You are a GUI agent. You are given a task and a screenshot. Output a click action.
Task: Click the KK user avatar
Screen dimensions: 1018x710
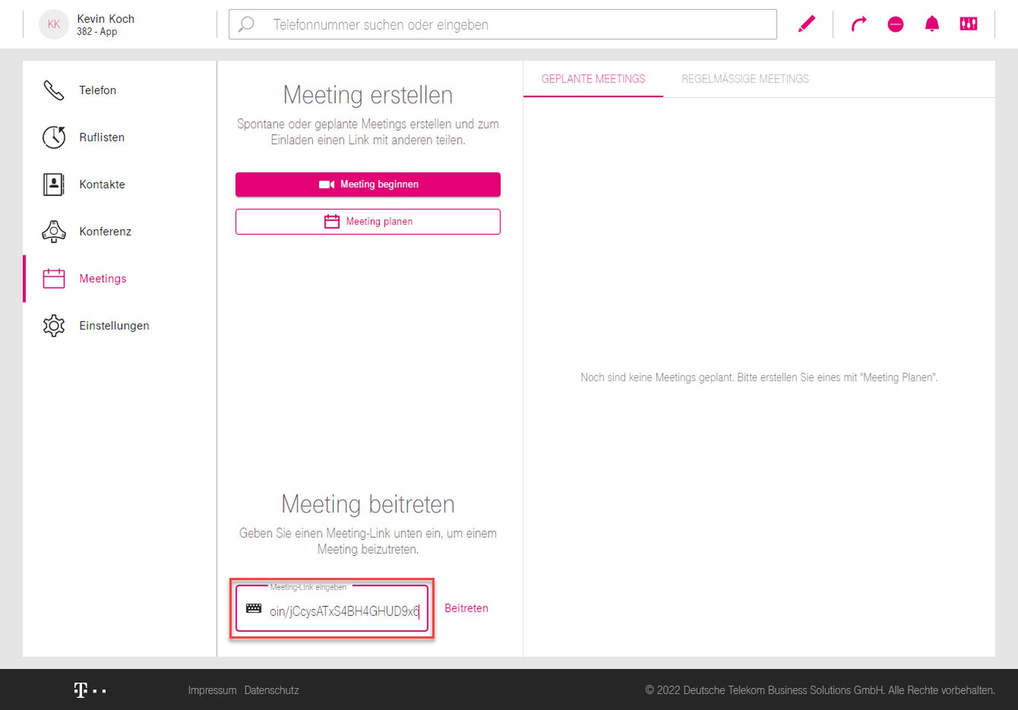pos(53,24)
